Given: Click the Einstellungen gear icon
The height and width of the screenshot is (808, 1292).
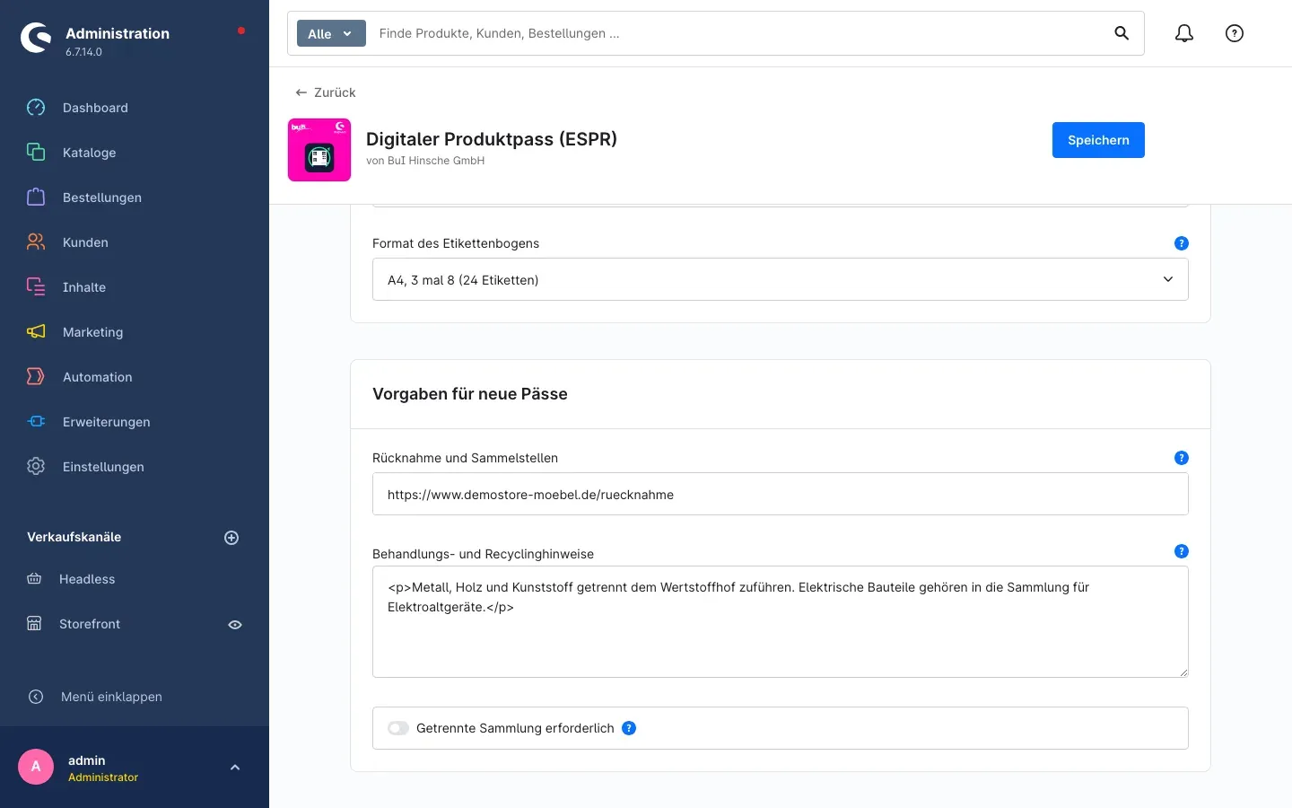Looking at the screenshot, I should [x=36, y=467].
